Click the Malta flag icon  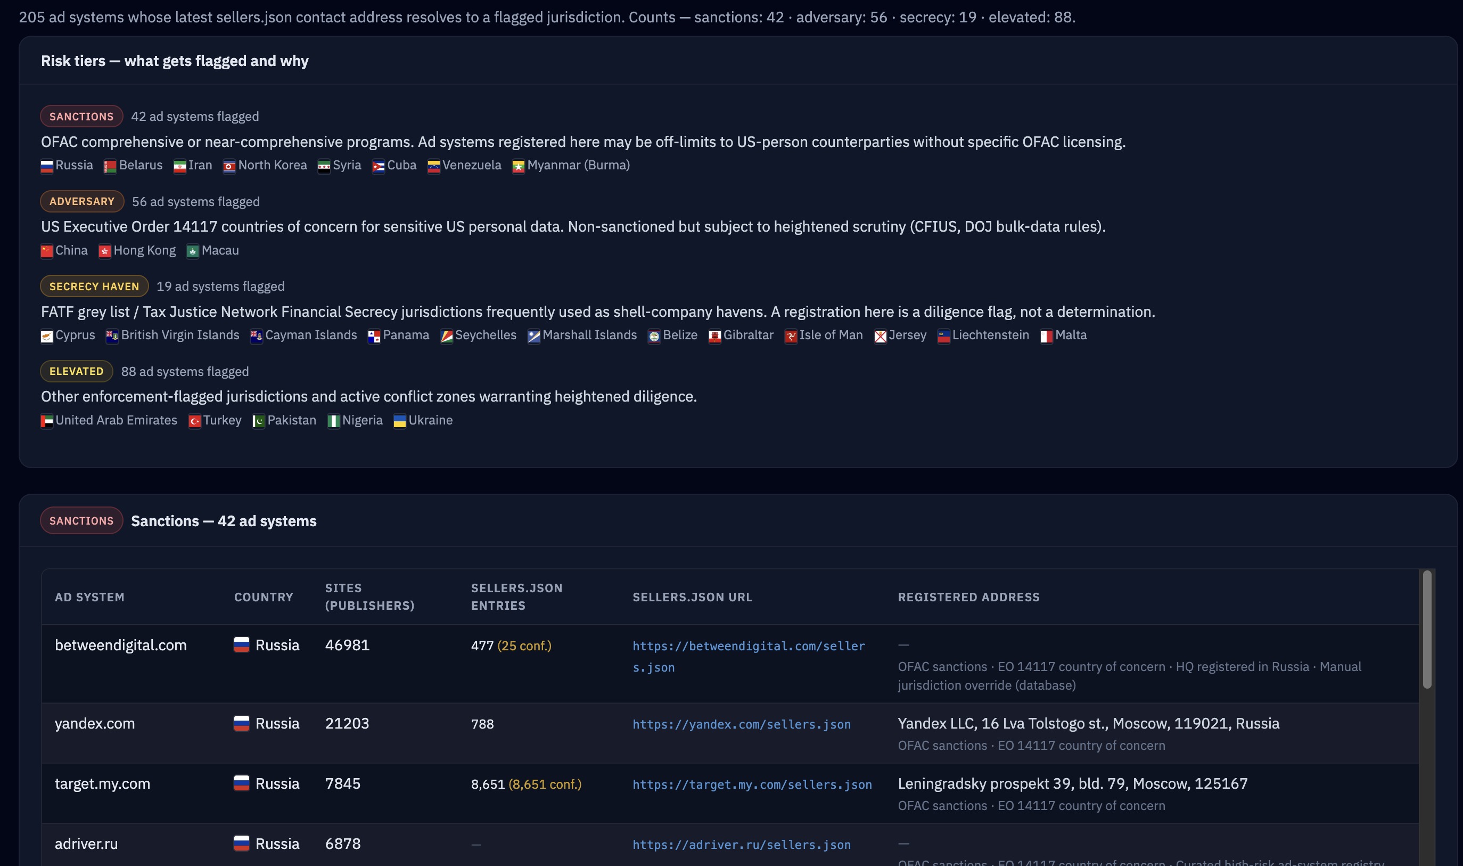pyautogui.click(x=1047, y=336)
